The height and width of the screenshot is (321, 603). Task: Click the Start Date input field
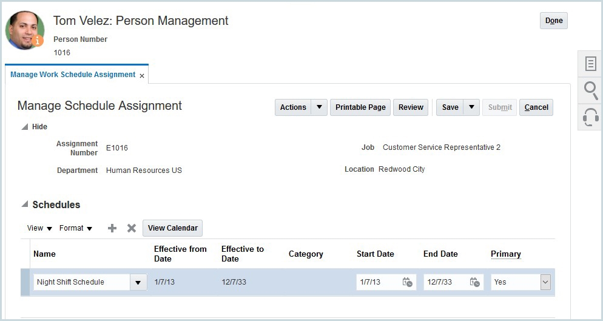(377, 282)
